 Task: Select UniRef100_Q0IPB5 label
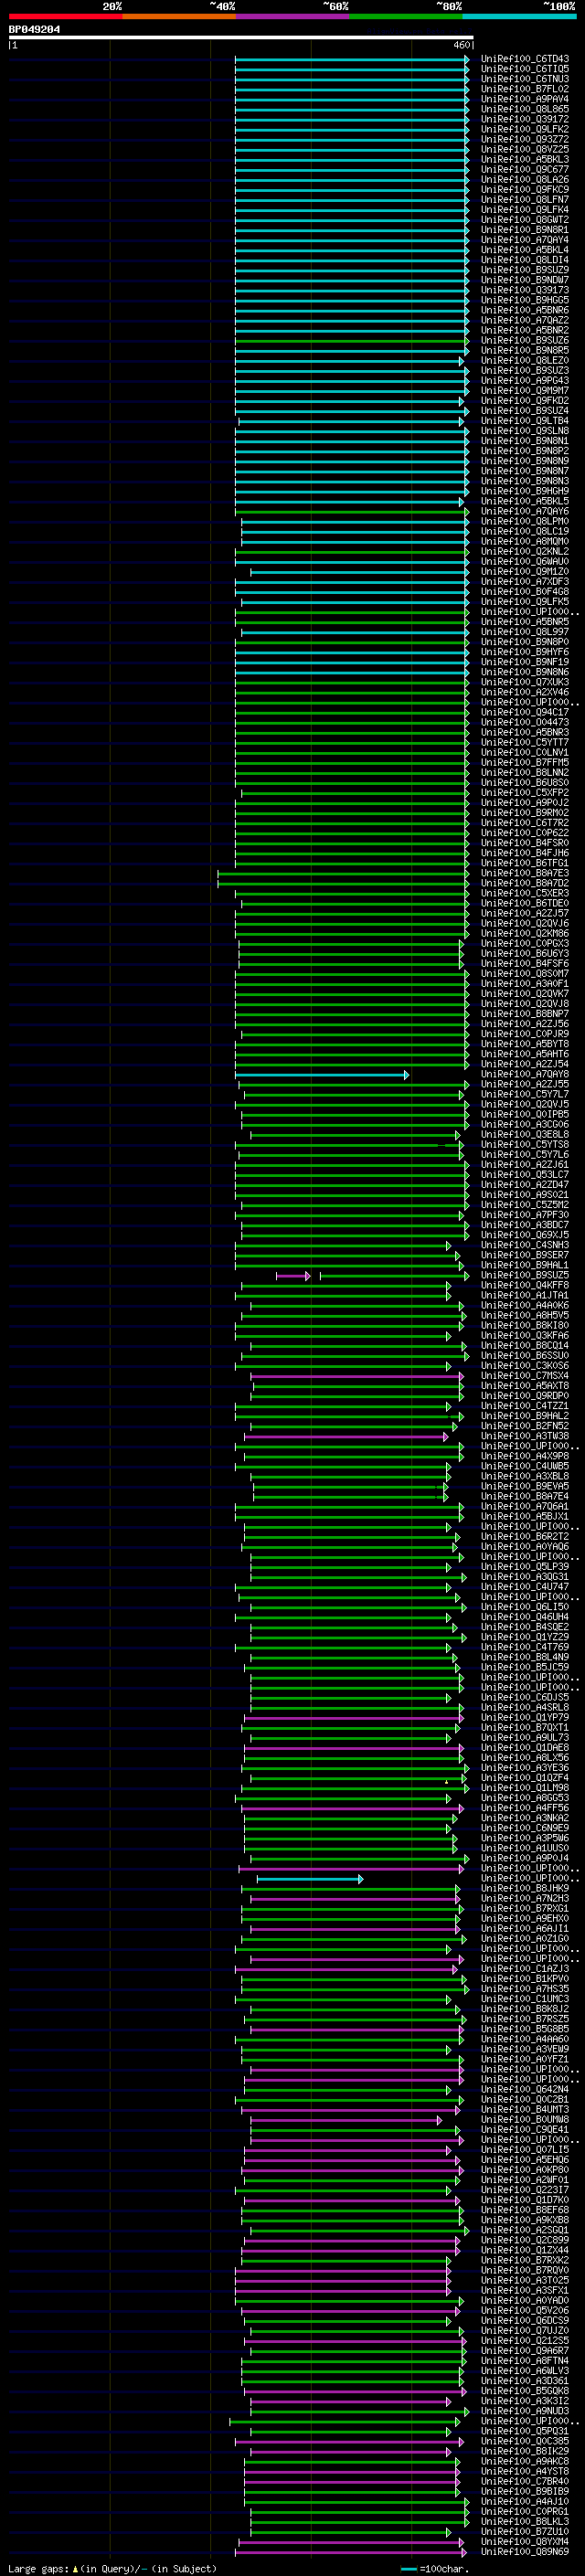pos(525,1115)
